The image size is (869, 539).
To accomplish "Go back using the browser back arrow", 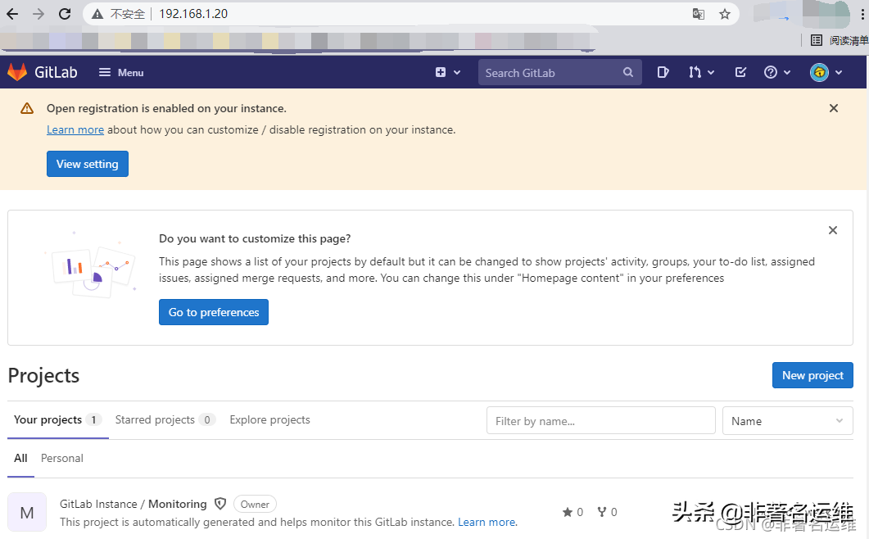I will pyautogui.click(x=12, y=14).
